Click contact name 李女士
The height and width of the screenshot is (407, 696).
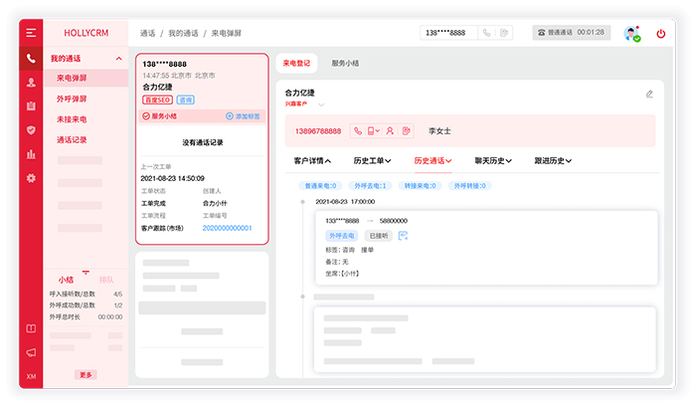pos(439,131)
